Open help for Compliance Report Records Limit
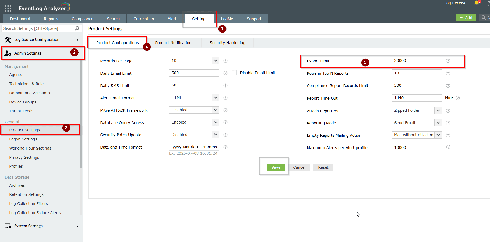The width and height of the screenshot is (490, 242). tap(448, 85)
